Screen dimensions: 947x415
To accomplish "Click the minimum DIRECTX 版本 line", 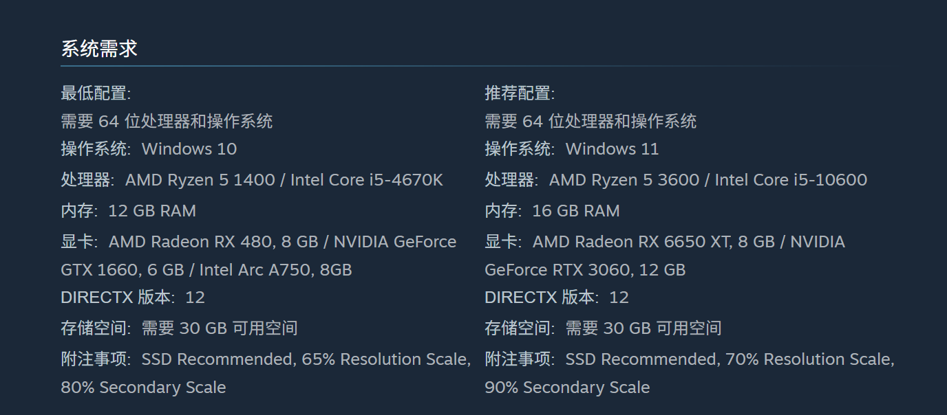I will [133, 298].
